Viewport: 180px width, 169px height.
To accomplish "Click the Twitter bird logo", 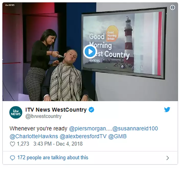I will click(x=167, y=109).
